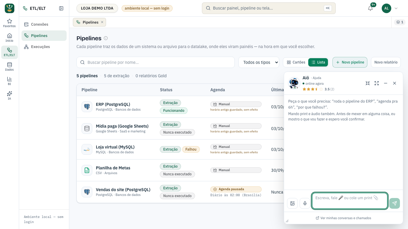This screenshot has height=229, width=408.
Task: Shrink the Aiô chat panel
Action: point(368,83)
